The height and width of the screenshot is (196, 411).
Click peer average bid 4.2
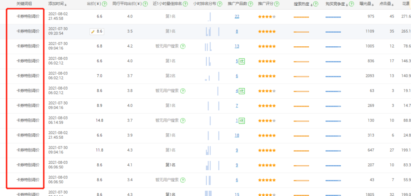pyautogui.click(x=130, y=46)
